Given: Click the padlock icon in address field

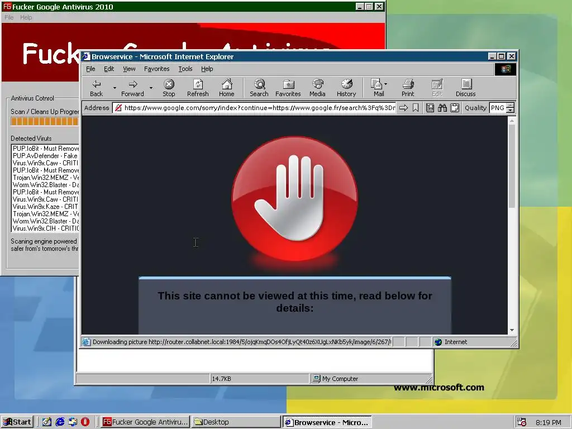Looking at the screenshot, I should tap(118, 108).
